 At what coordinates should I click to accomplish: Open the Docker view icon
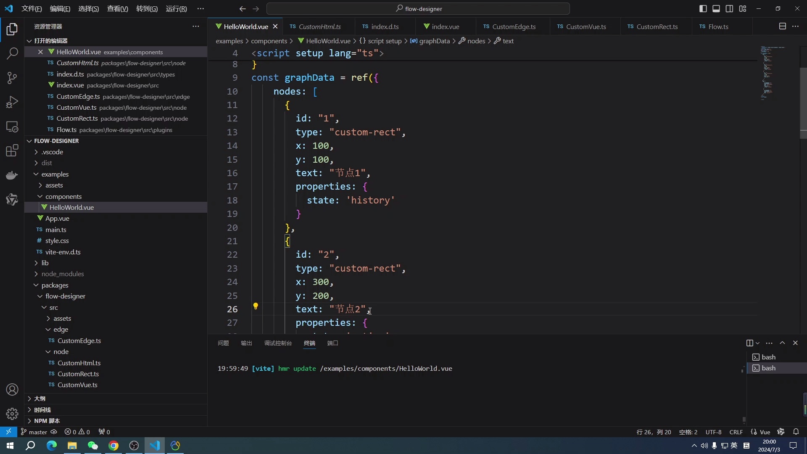(12, 175)
